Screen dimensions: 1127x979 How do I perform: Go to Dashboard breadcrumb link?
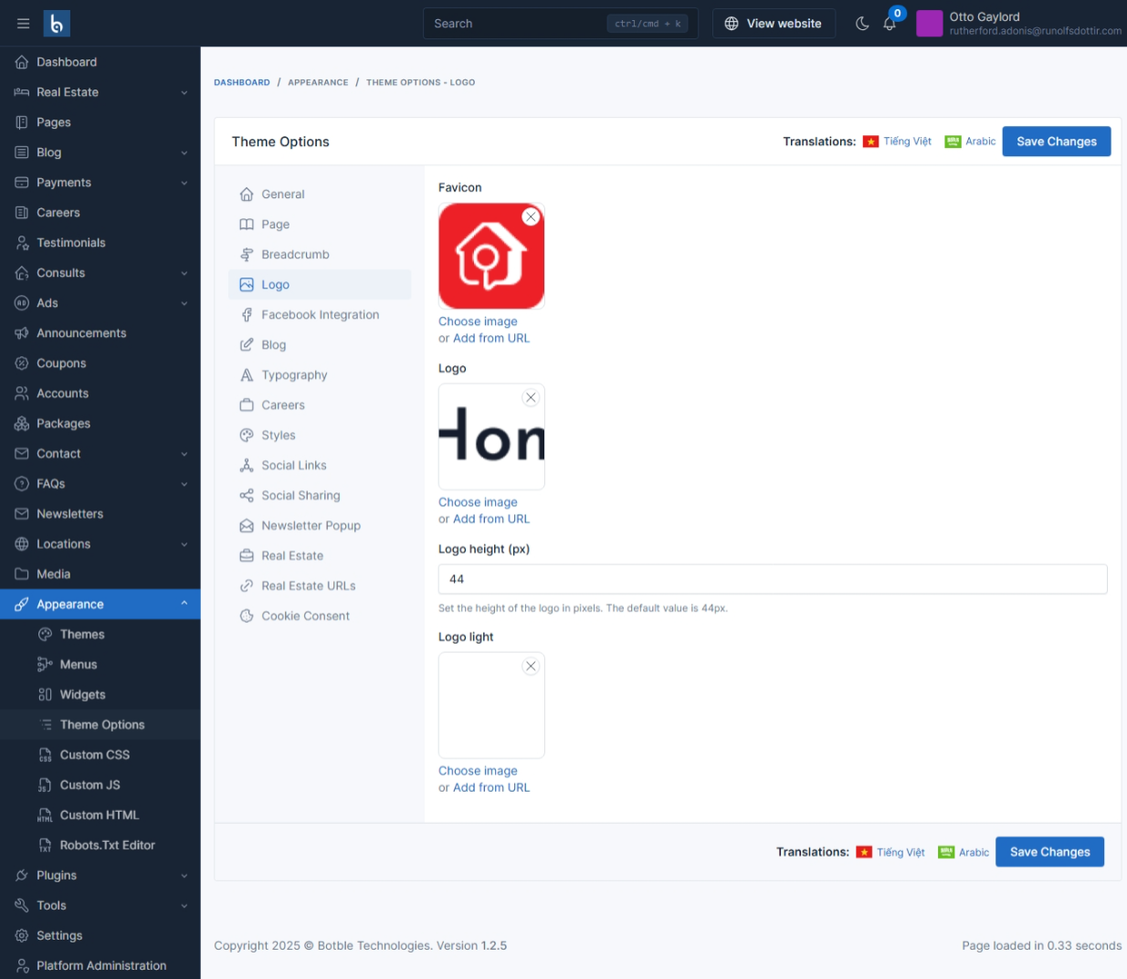(242, 82)
